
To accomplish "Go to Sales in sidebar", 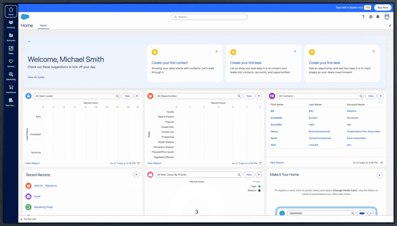I will (11, 50).
